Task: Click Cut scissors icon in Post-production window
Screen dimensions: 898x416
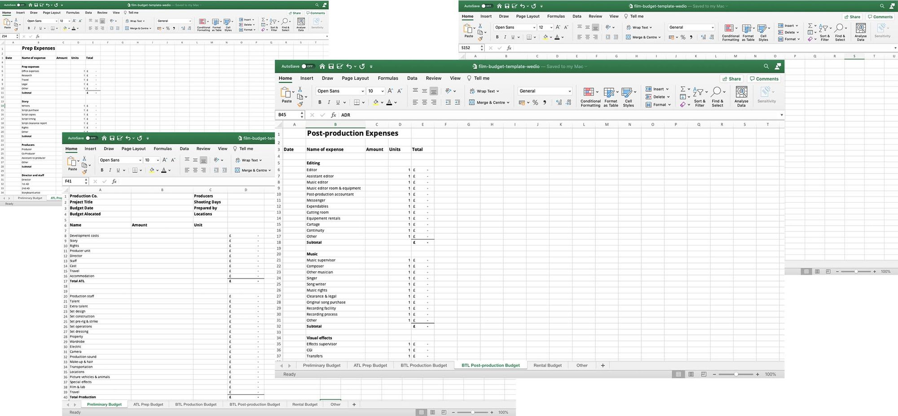Action: pos(300,90)
